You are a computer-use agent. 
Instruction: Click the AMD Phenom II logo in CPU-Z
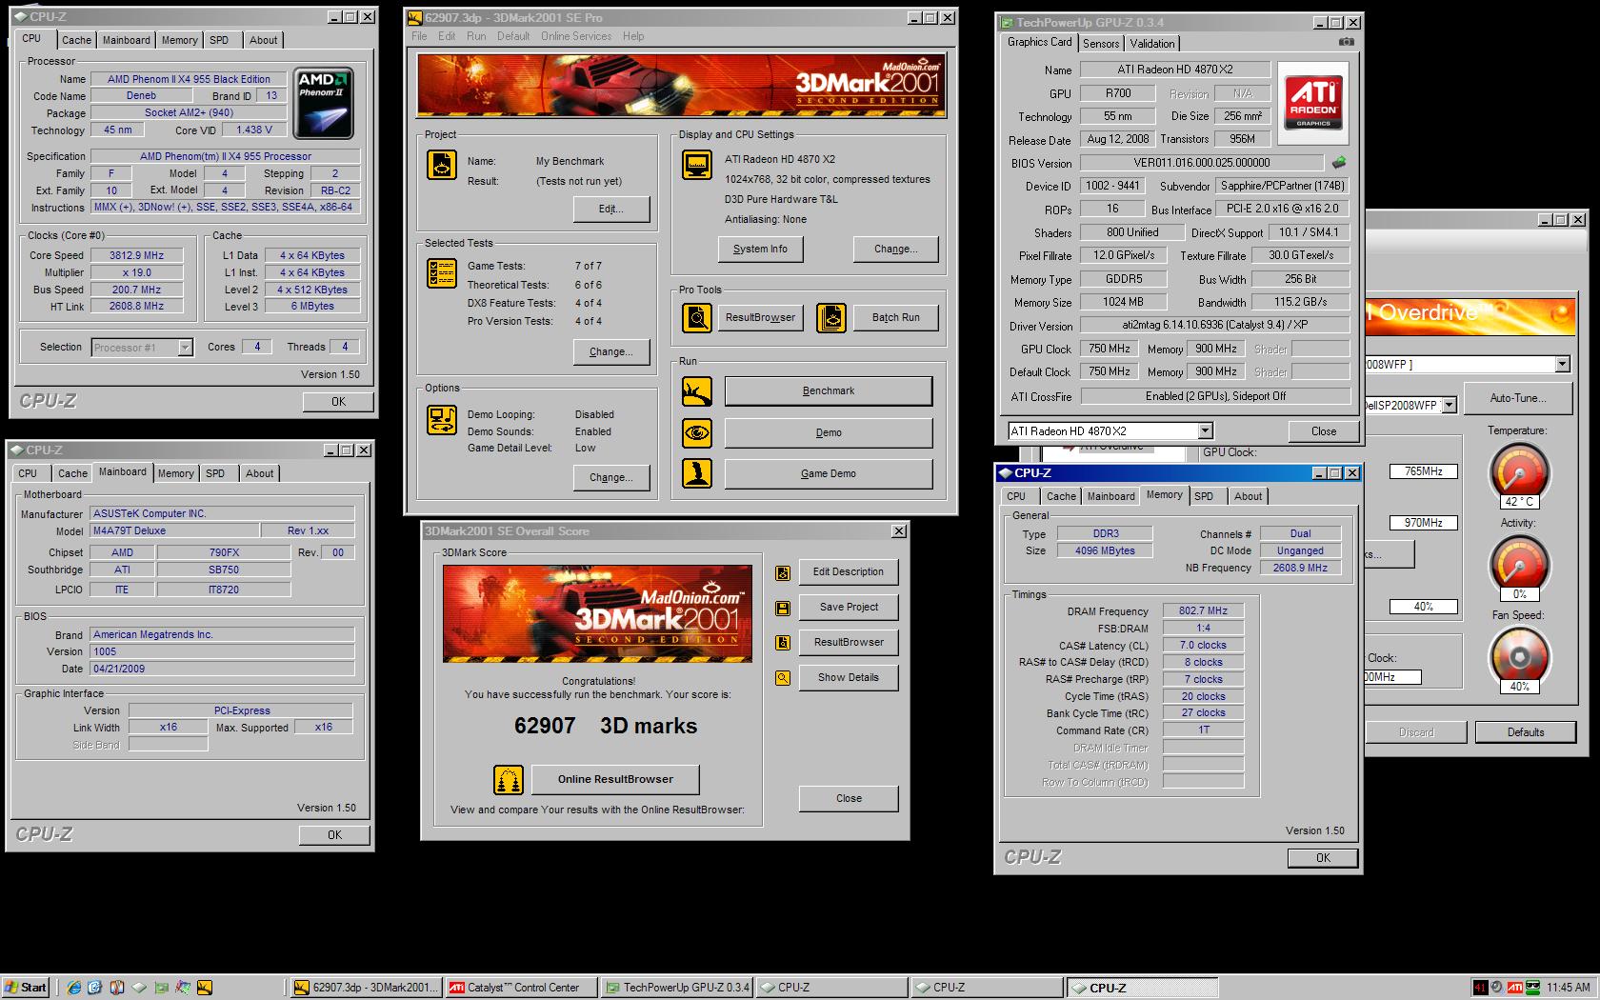(324, 103)
